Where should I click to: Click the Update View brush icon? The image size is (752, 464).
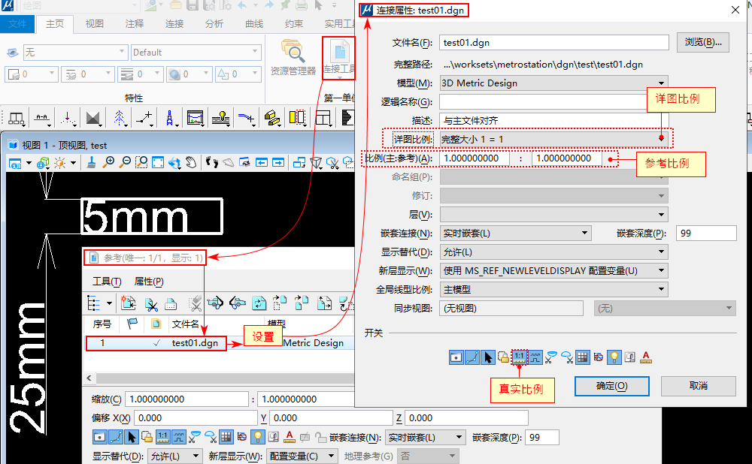[91, 162]
